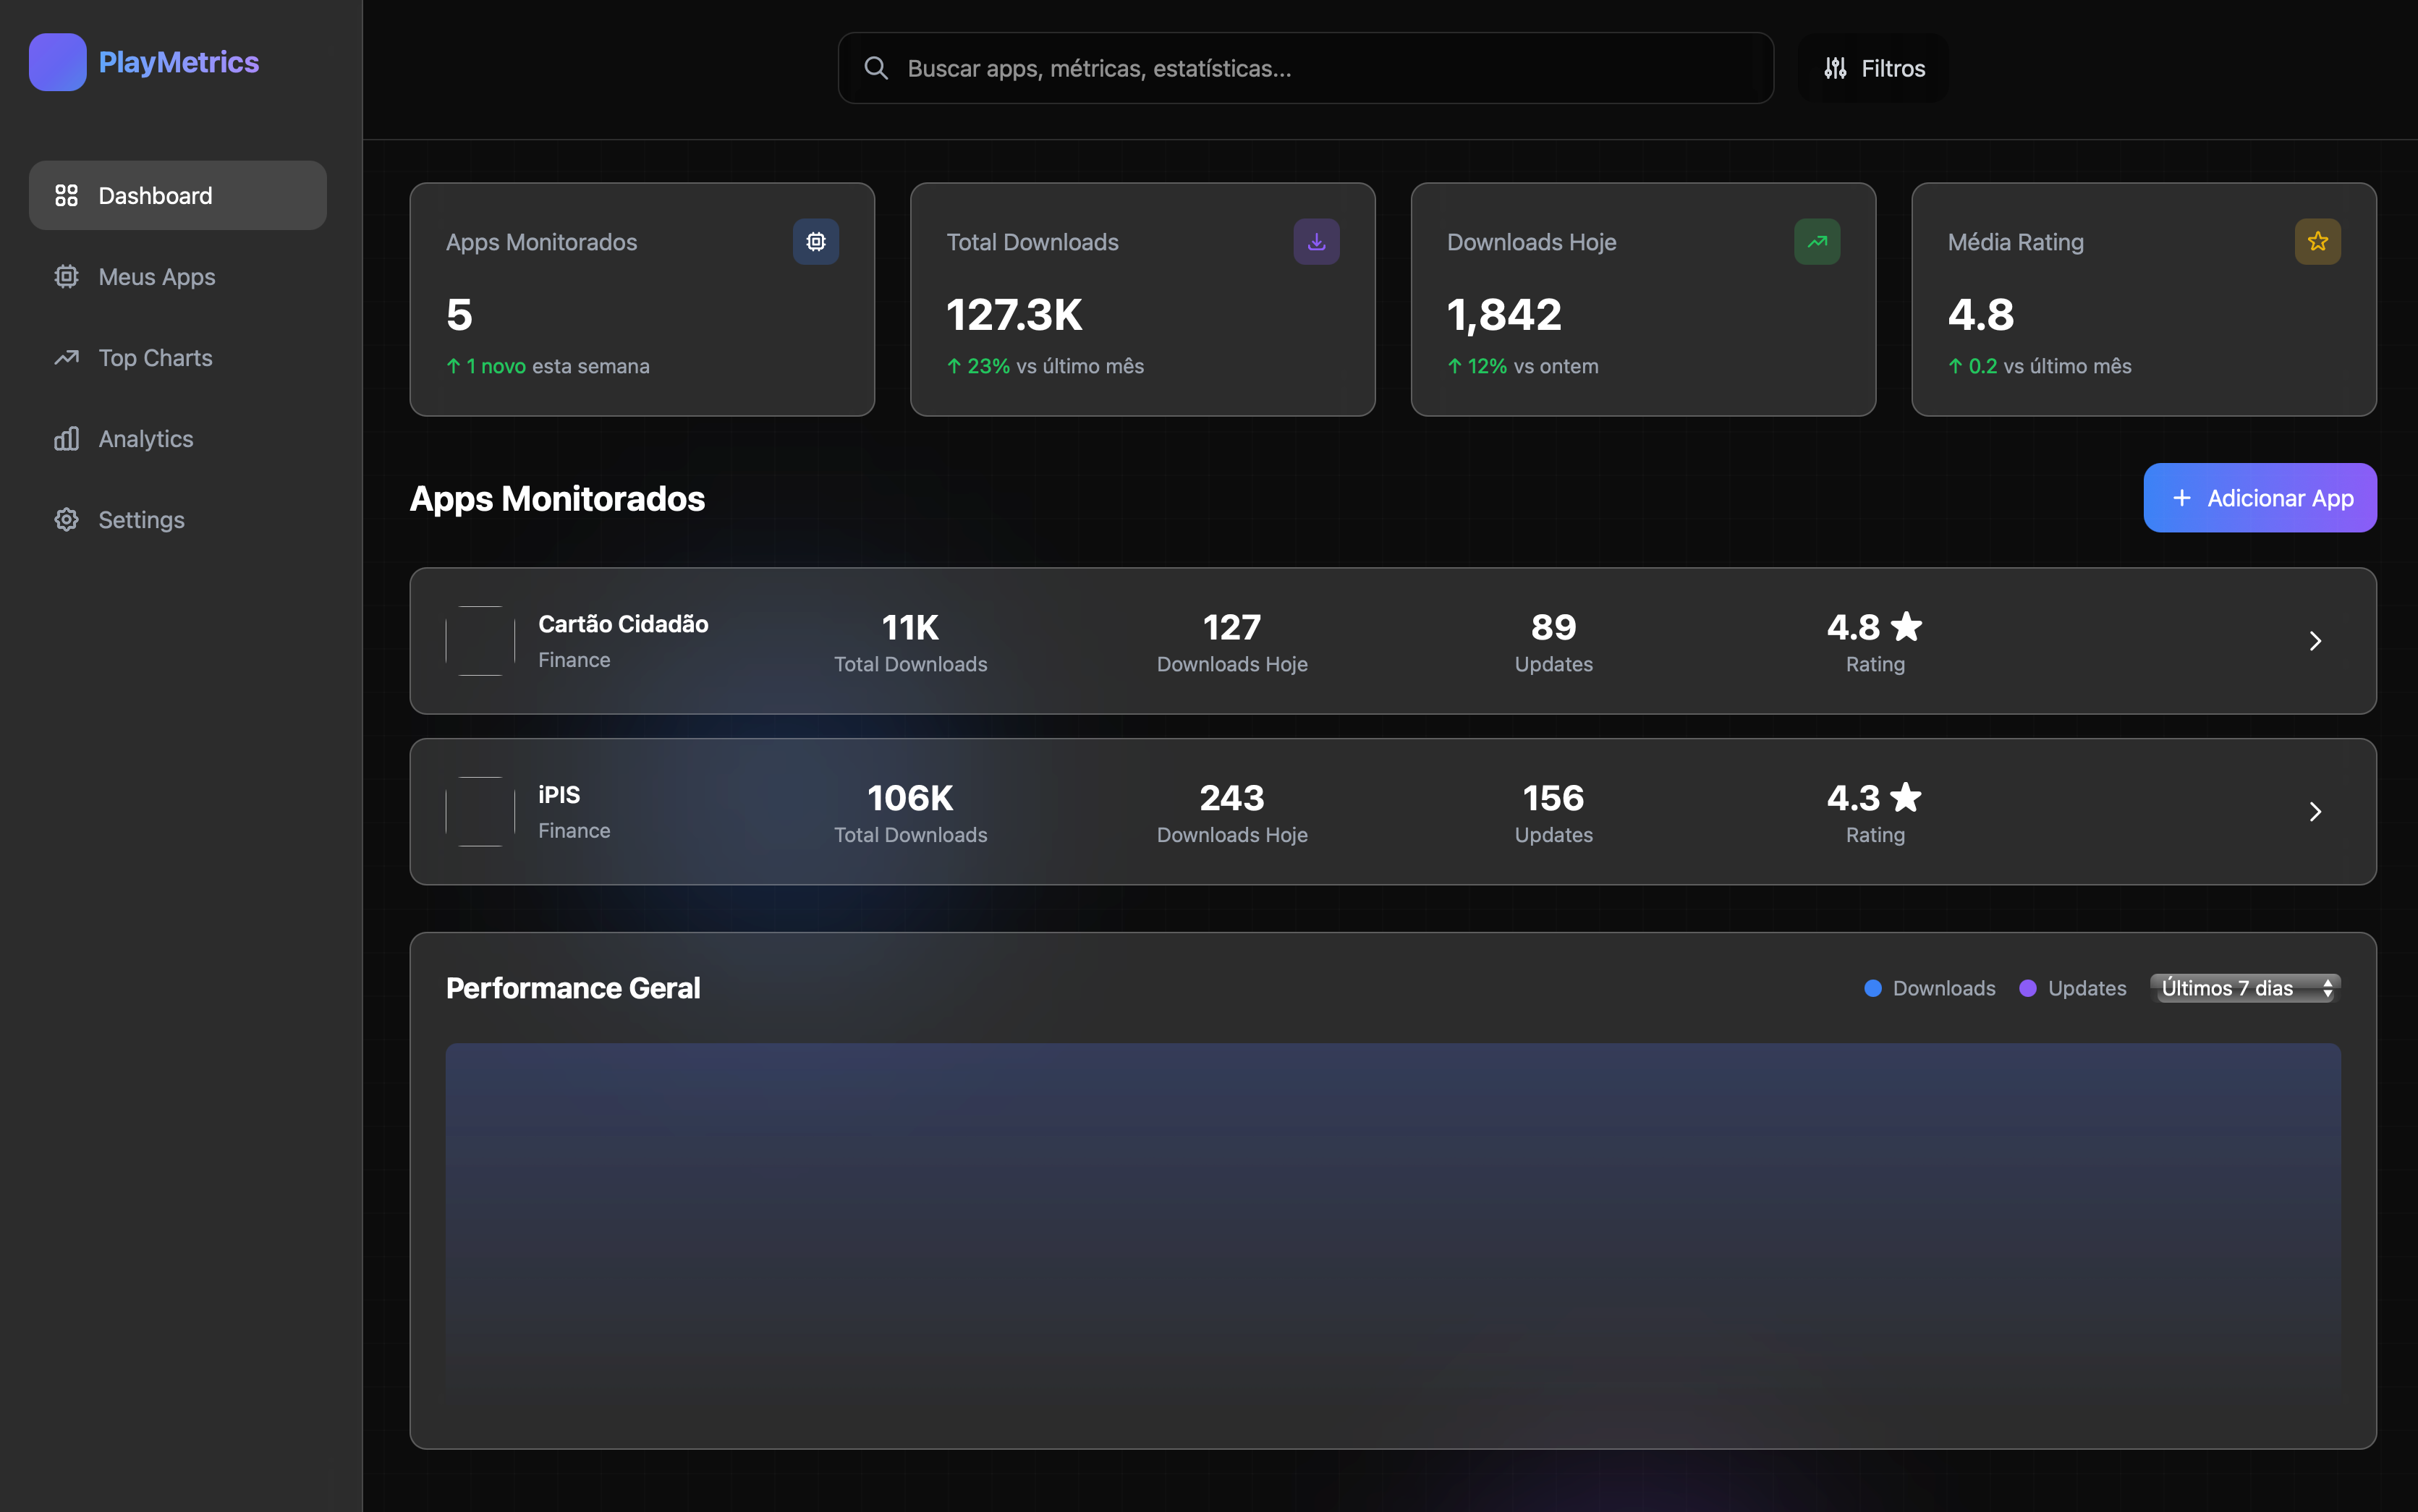Click the Cartão Cidadão rating star icon

pyautogui.click(x=1906, y=627)
